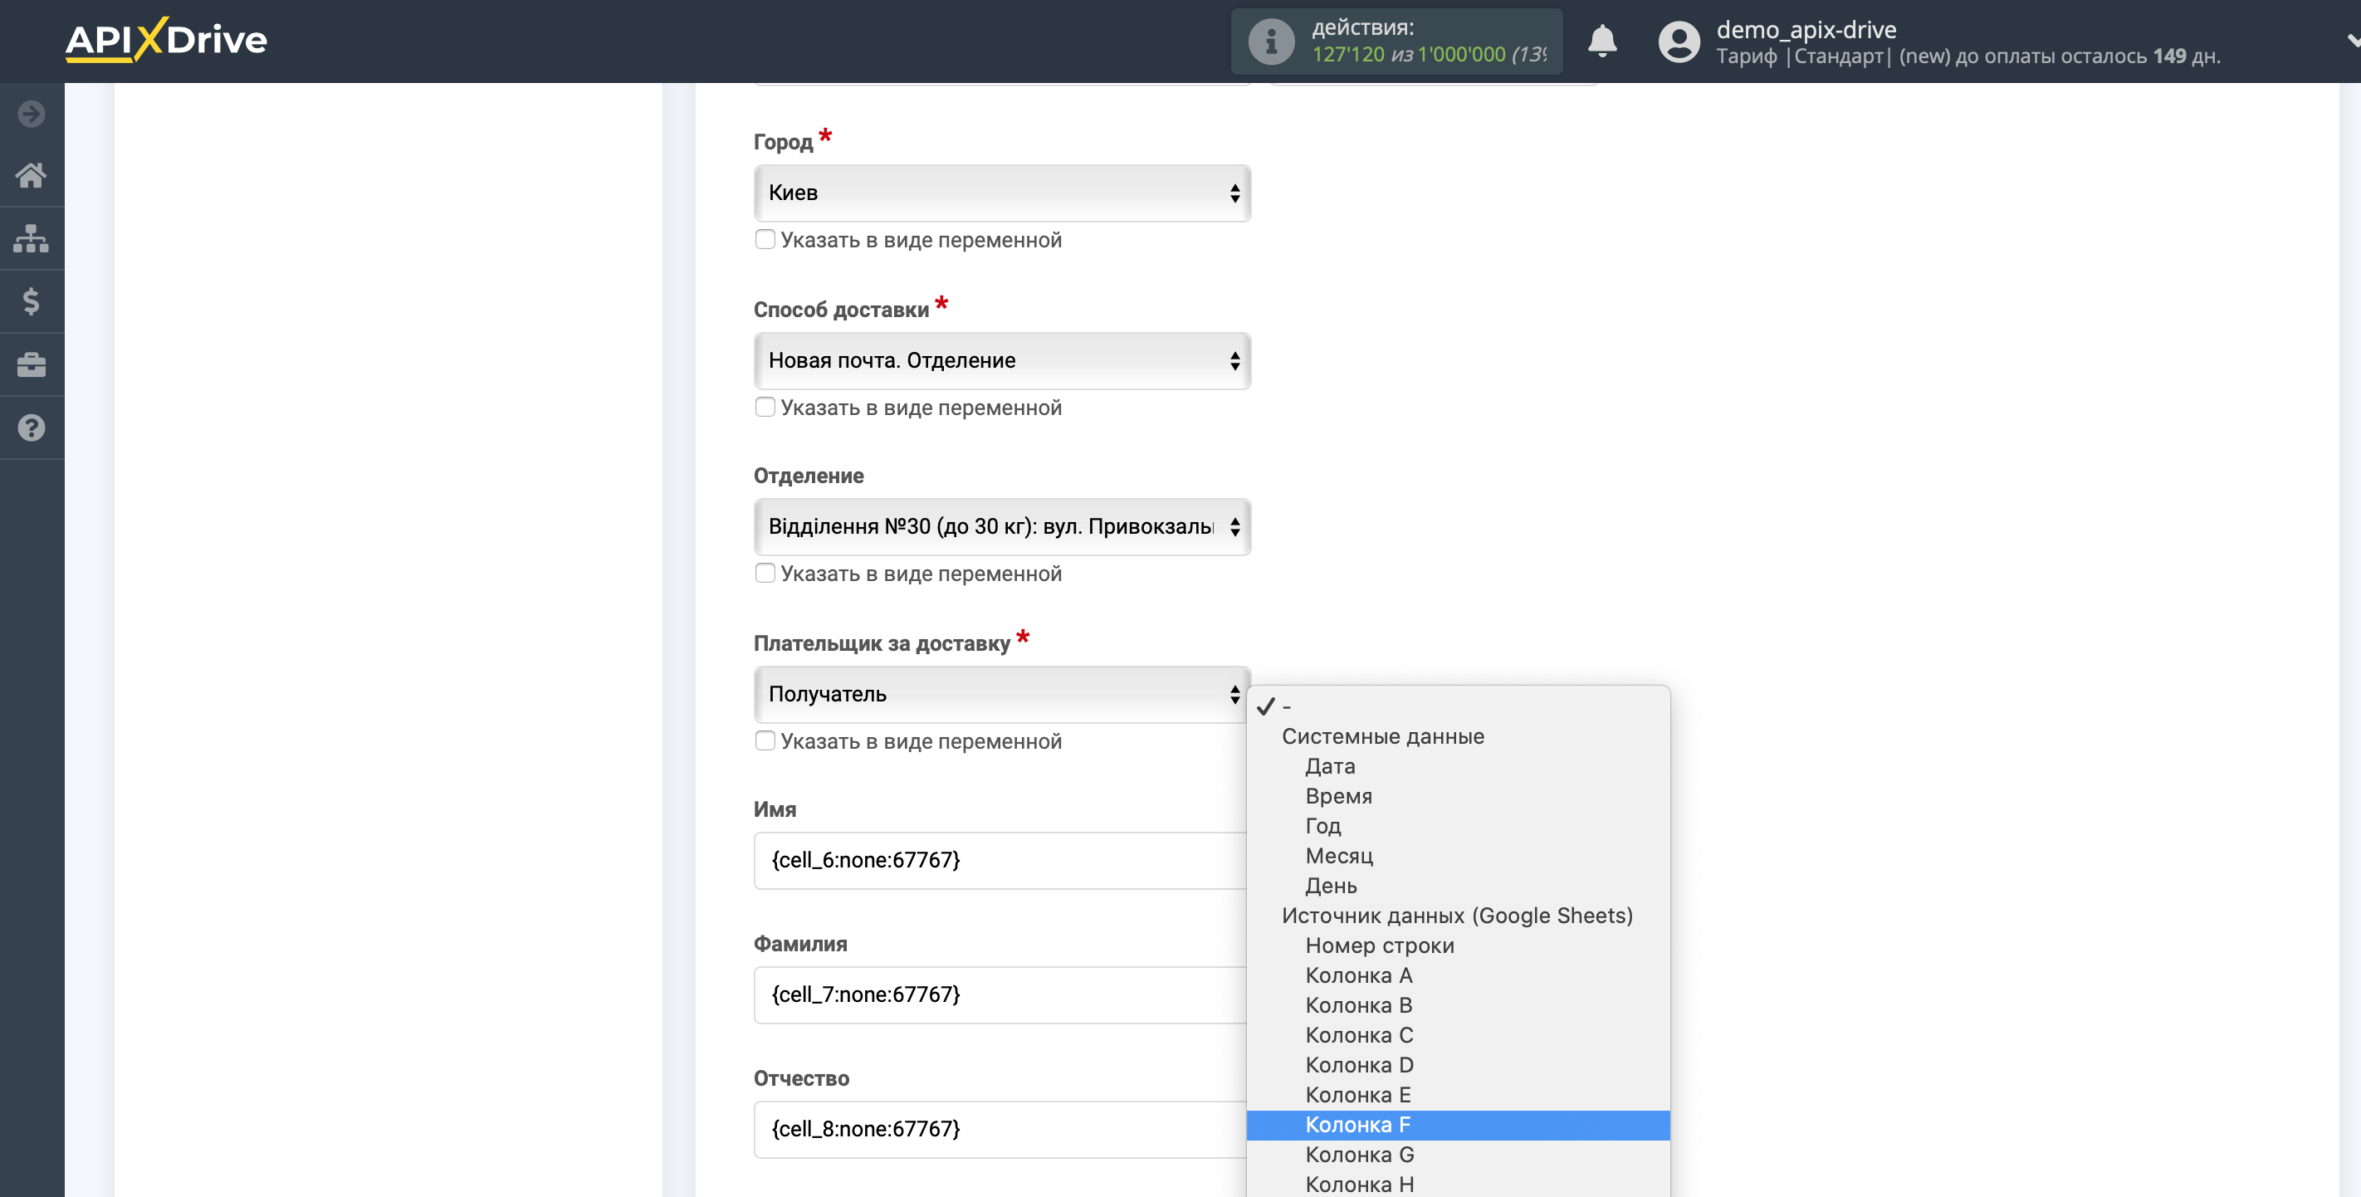Click the notifications bell icon
Screen dimensions: 2361x1197
click(1602, 42)
